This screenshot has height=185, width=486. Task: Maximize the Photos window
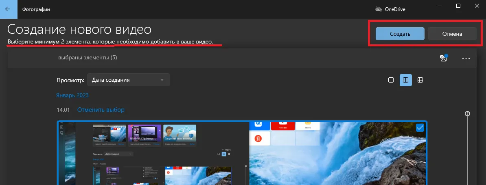point(458,6)
